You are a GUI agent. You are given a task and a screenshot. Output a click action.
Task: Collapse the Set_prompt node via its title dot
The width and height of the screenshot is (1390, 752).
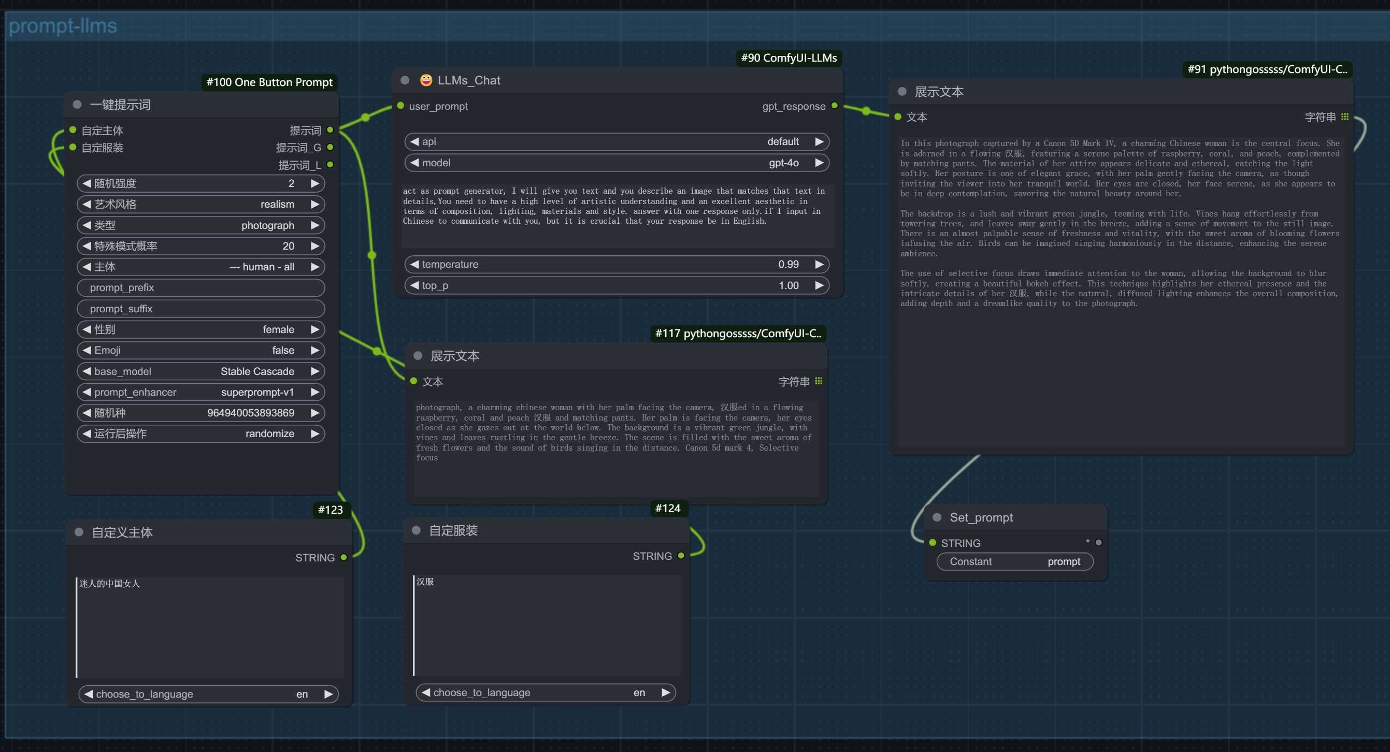coord(937,517)
